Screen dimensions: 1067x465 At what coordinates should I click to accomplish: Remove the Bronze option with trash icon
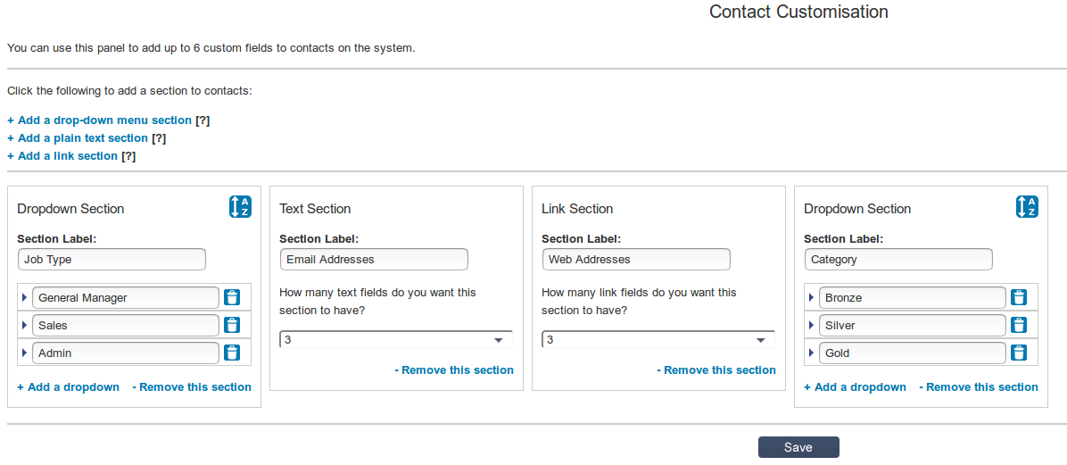pyautogui.click(x=1019, y=298)
